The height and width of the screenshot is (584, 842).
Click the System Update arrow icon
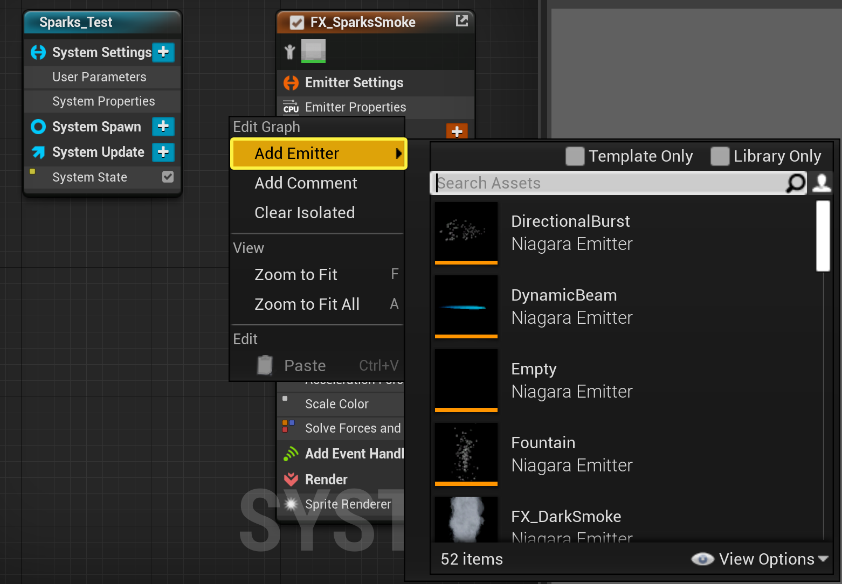(38, 152)
